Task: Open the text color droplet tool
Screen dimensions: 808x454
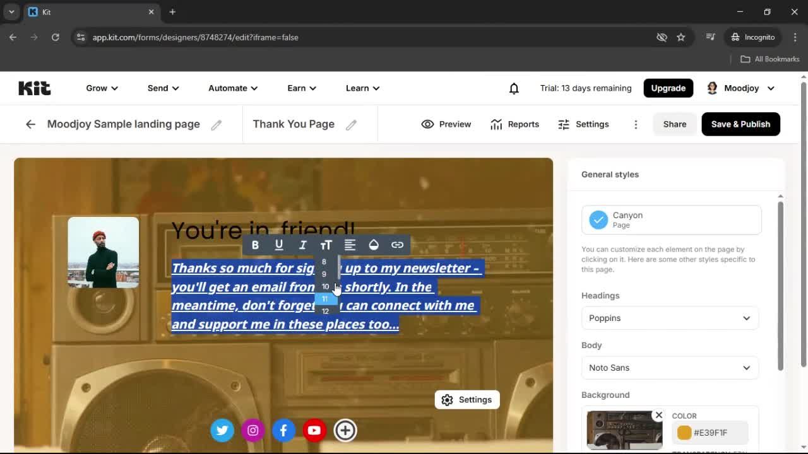Action: pyautogui.click(x=374, y=245)
